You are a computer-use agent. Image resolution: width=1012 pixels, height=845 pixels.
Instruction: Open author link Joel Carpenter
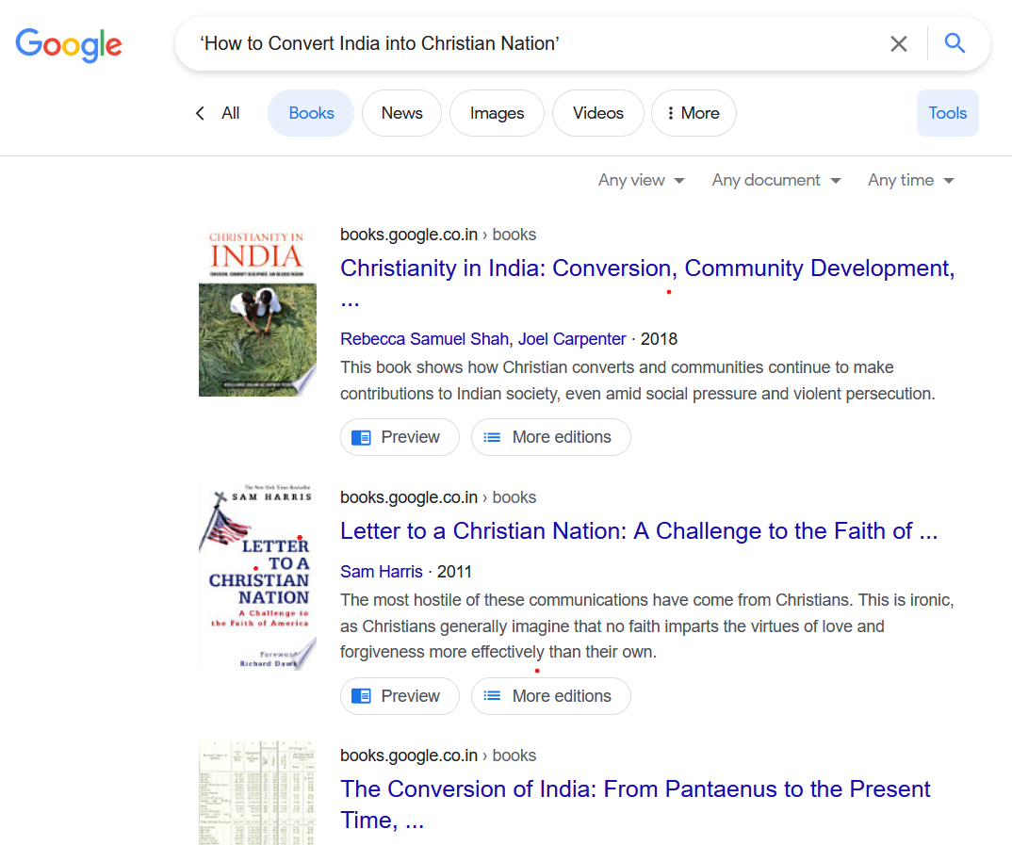[x=572, y=339]
